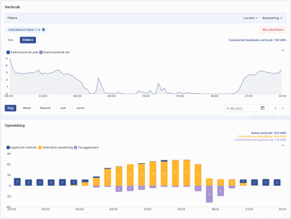Open the calendar date picker icon
The image size is (291, 219).
click(262, 108)
